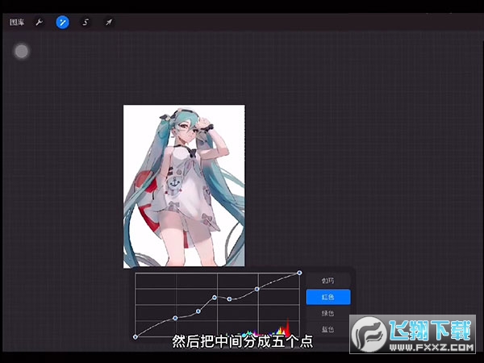Select the curve point in the dip after the peak
The width and height of the screenshot is (484, 363).
click(x=229, y=298)
